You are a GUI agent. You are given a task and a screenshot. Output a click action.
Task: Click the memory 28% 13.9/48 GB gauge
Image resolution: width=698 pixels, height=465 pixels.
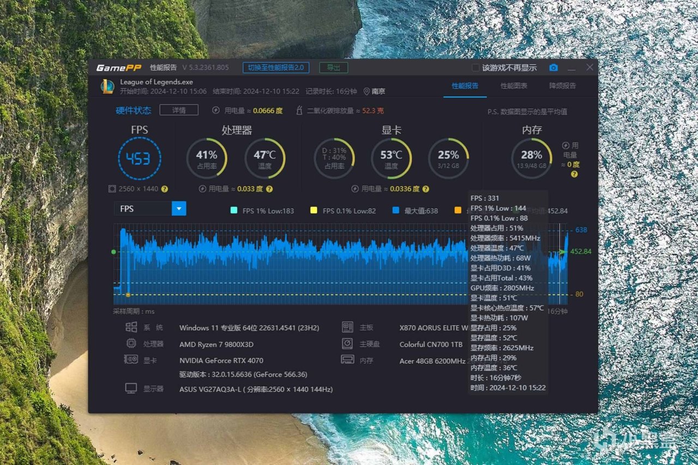point(531,158)
